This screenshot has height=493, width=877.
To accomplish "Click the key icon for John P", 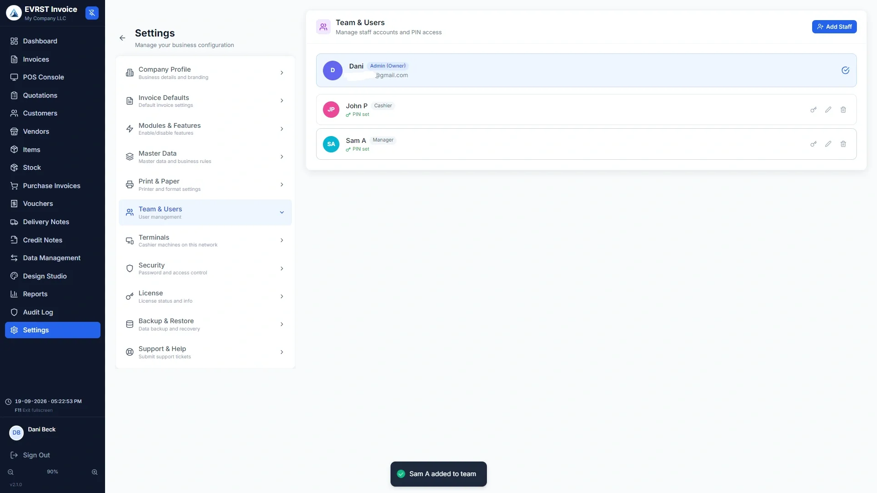I will (x=813, y=110).
